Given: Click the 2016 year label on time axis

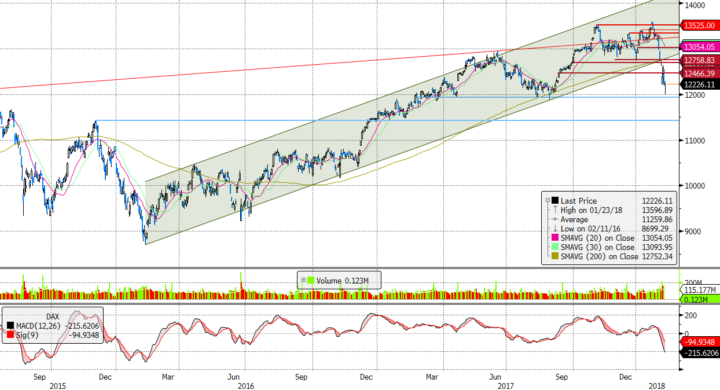Looking at the screenshot, I should (x=245, y=385).
